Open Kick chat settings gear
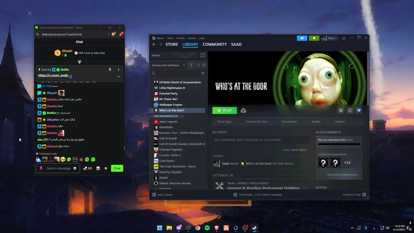The height and width of the screenshot is (233, 414). (x=106, y=168)
